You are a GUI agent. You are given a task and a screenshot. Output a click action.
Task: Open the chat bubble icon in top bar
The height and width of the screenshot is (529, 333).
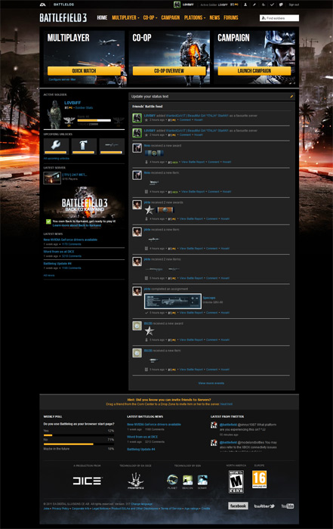(281, 5)
